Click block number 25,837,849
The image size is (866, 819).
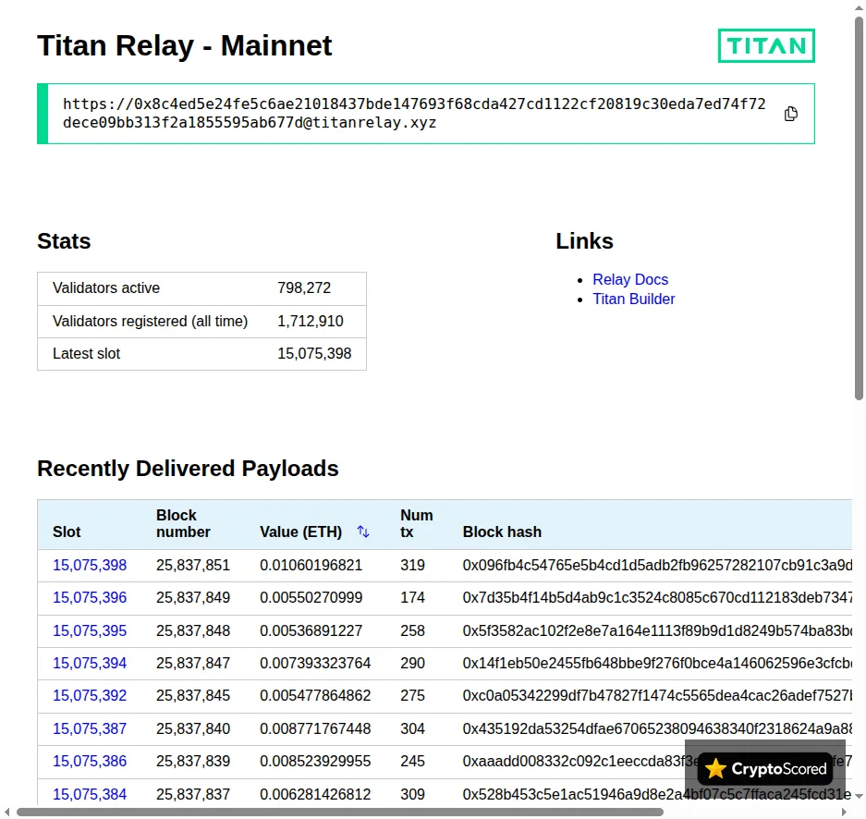click(193, 597)
